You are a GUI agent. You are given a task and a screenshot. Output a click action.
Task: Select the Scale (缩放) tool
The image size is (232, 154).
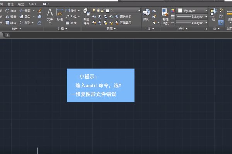(11, 23)
